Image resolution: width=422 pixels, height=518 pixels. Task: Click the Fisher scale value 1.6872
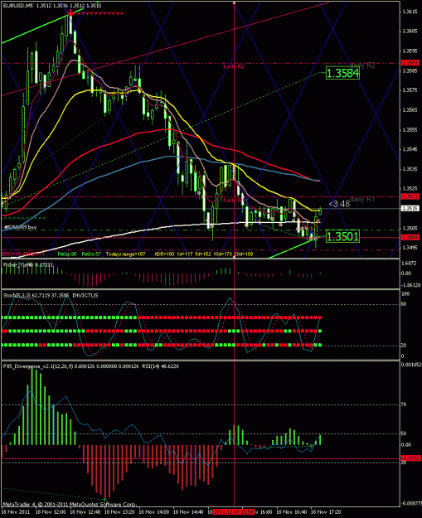point(410,262)
